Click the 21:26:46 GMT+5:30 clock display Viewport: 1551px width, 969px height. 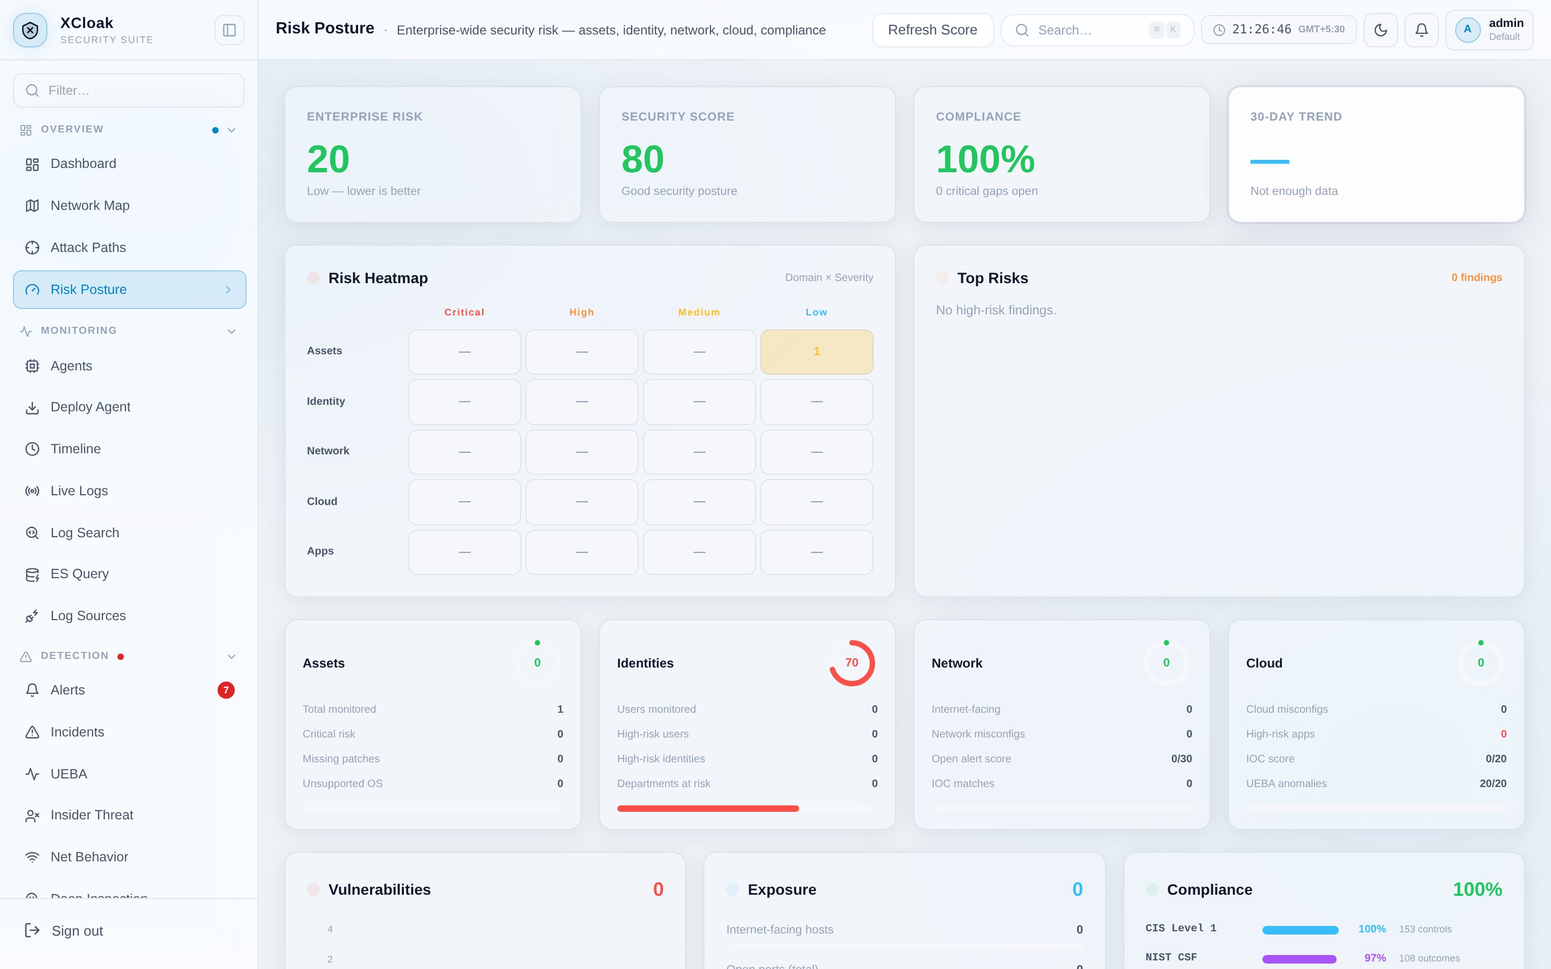pos(1278,30)
